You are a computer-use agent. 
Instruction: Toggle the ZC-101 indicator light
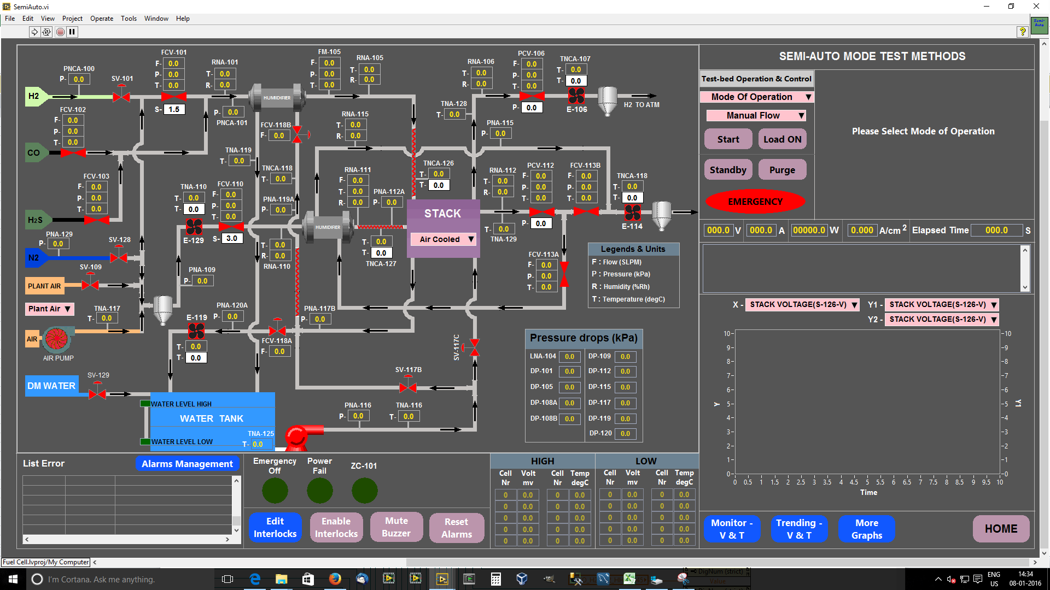[364, 491]
